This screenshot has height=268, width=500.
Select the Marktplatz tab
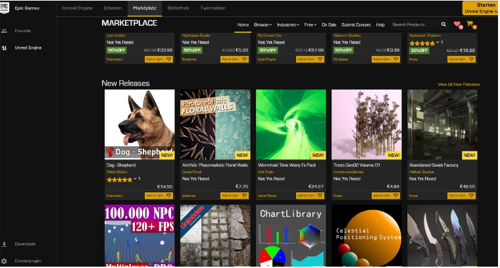145,9
